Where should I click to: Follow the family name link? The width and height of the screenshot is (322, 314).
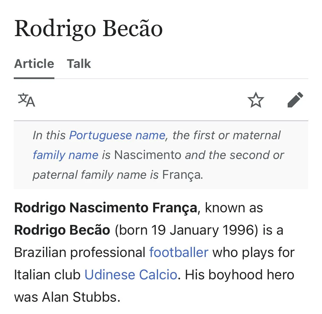click(x=66, y=155)
